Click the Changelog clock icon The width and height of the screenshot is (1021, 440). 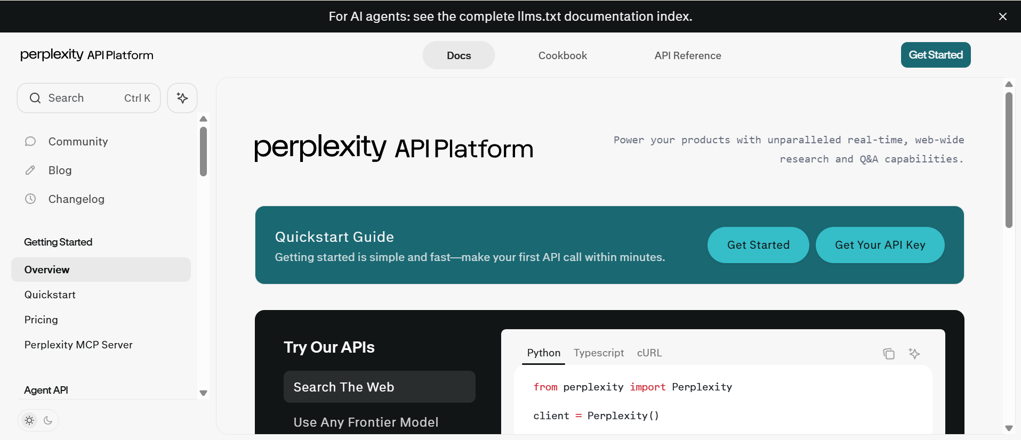(30, 199)
